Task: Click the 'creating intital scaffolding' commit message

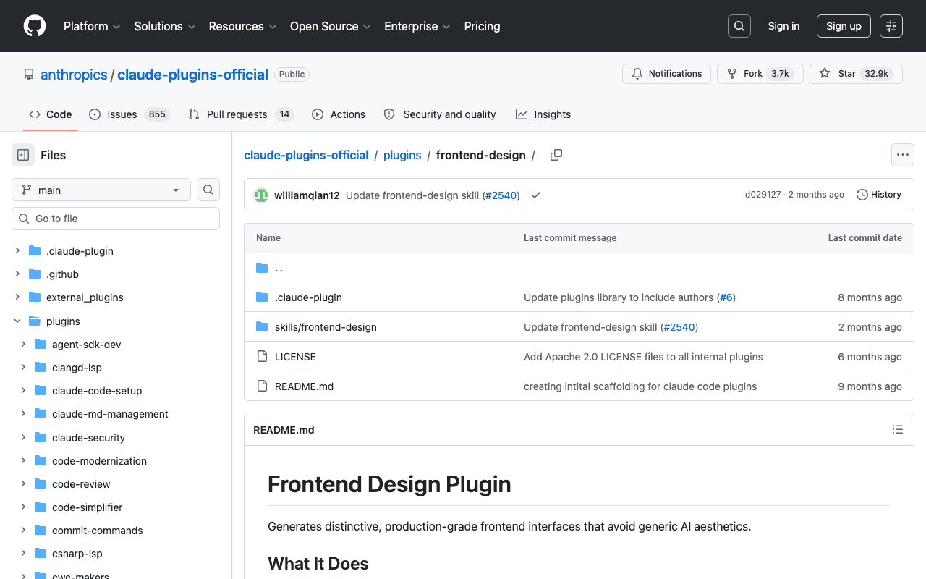Action: pos(640,386)
